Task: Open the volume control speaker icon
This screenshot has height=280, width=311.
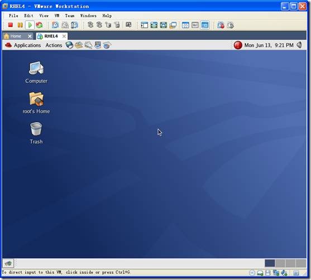Action: coord(299,45)
